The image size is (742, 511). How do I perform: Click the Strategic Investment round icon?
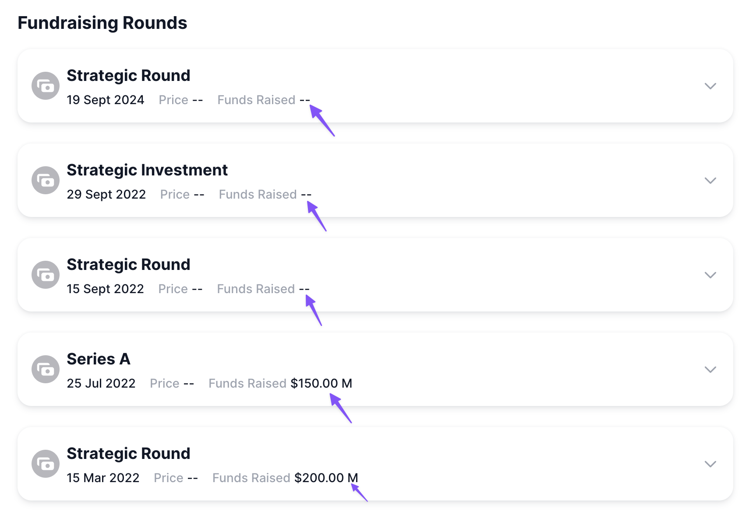pyautogui.click(x=46, y=180)
